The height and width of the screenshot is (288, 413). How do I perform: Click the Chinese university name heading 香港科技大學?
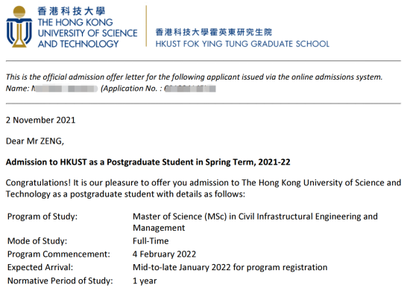coord(72,11)
